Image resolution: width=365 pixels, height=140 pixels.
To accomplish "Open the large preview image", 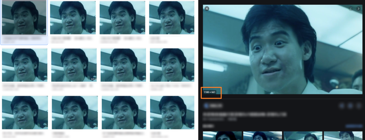I will [x=283, y=49].
